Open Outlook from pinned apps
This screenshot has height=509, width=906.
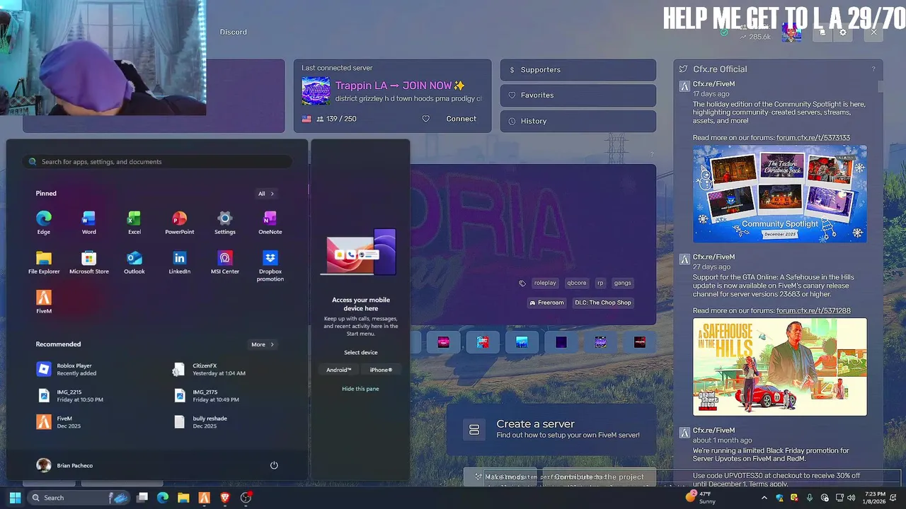click(134, 262)
